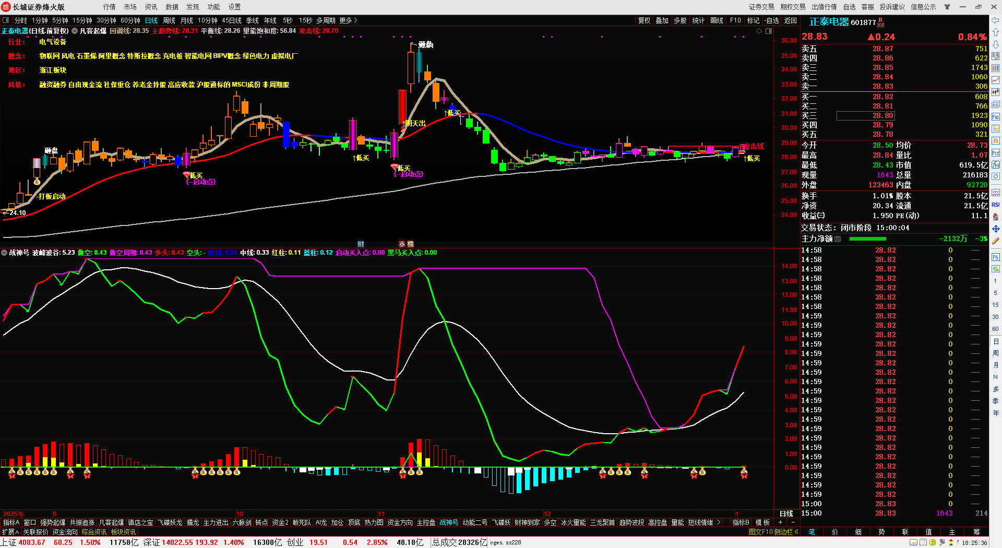Click the 返回 button
Screen dimensions: 1002x548
(x=791, y=20)
